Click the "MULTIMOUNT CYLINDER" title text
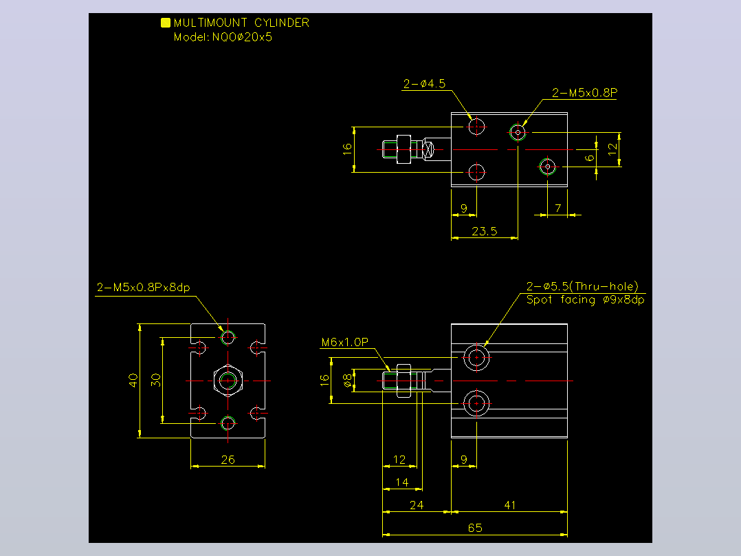The image size is (741, 556). pos(241,23)
